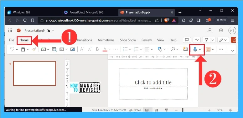The height and width of the screenshot is (118, 243).
Task: Open the paragraph alignment menu
Action: pos(149,49)
